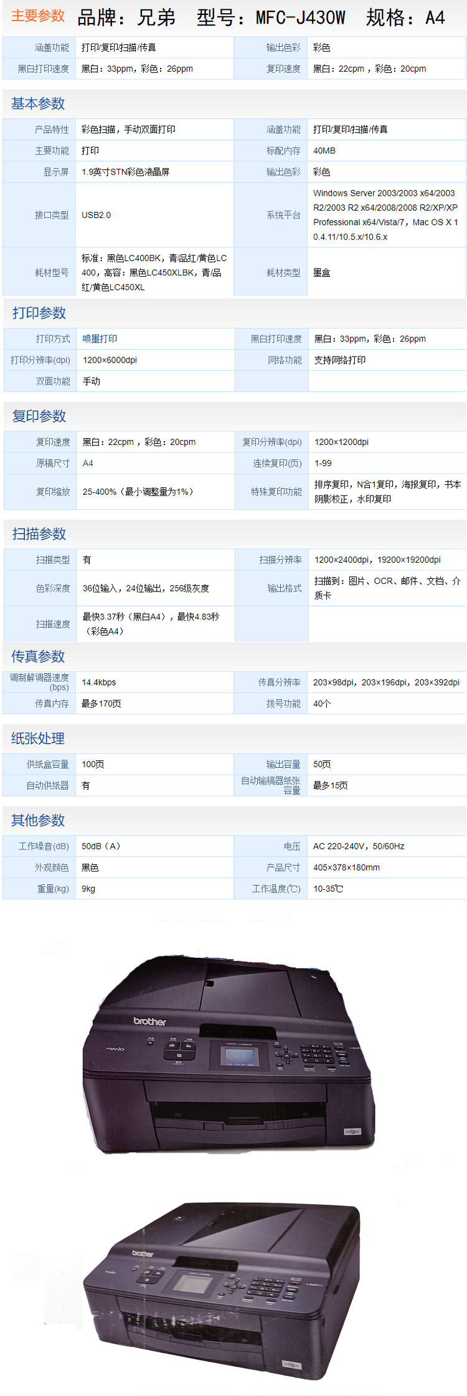This screenshot has width=467, height=1396.
Task: Select the 纸张处理 section heading
Action: point(38,738)
